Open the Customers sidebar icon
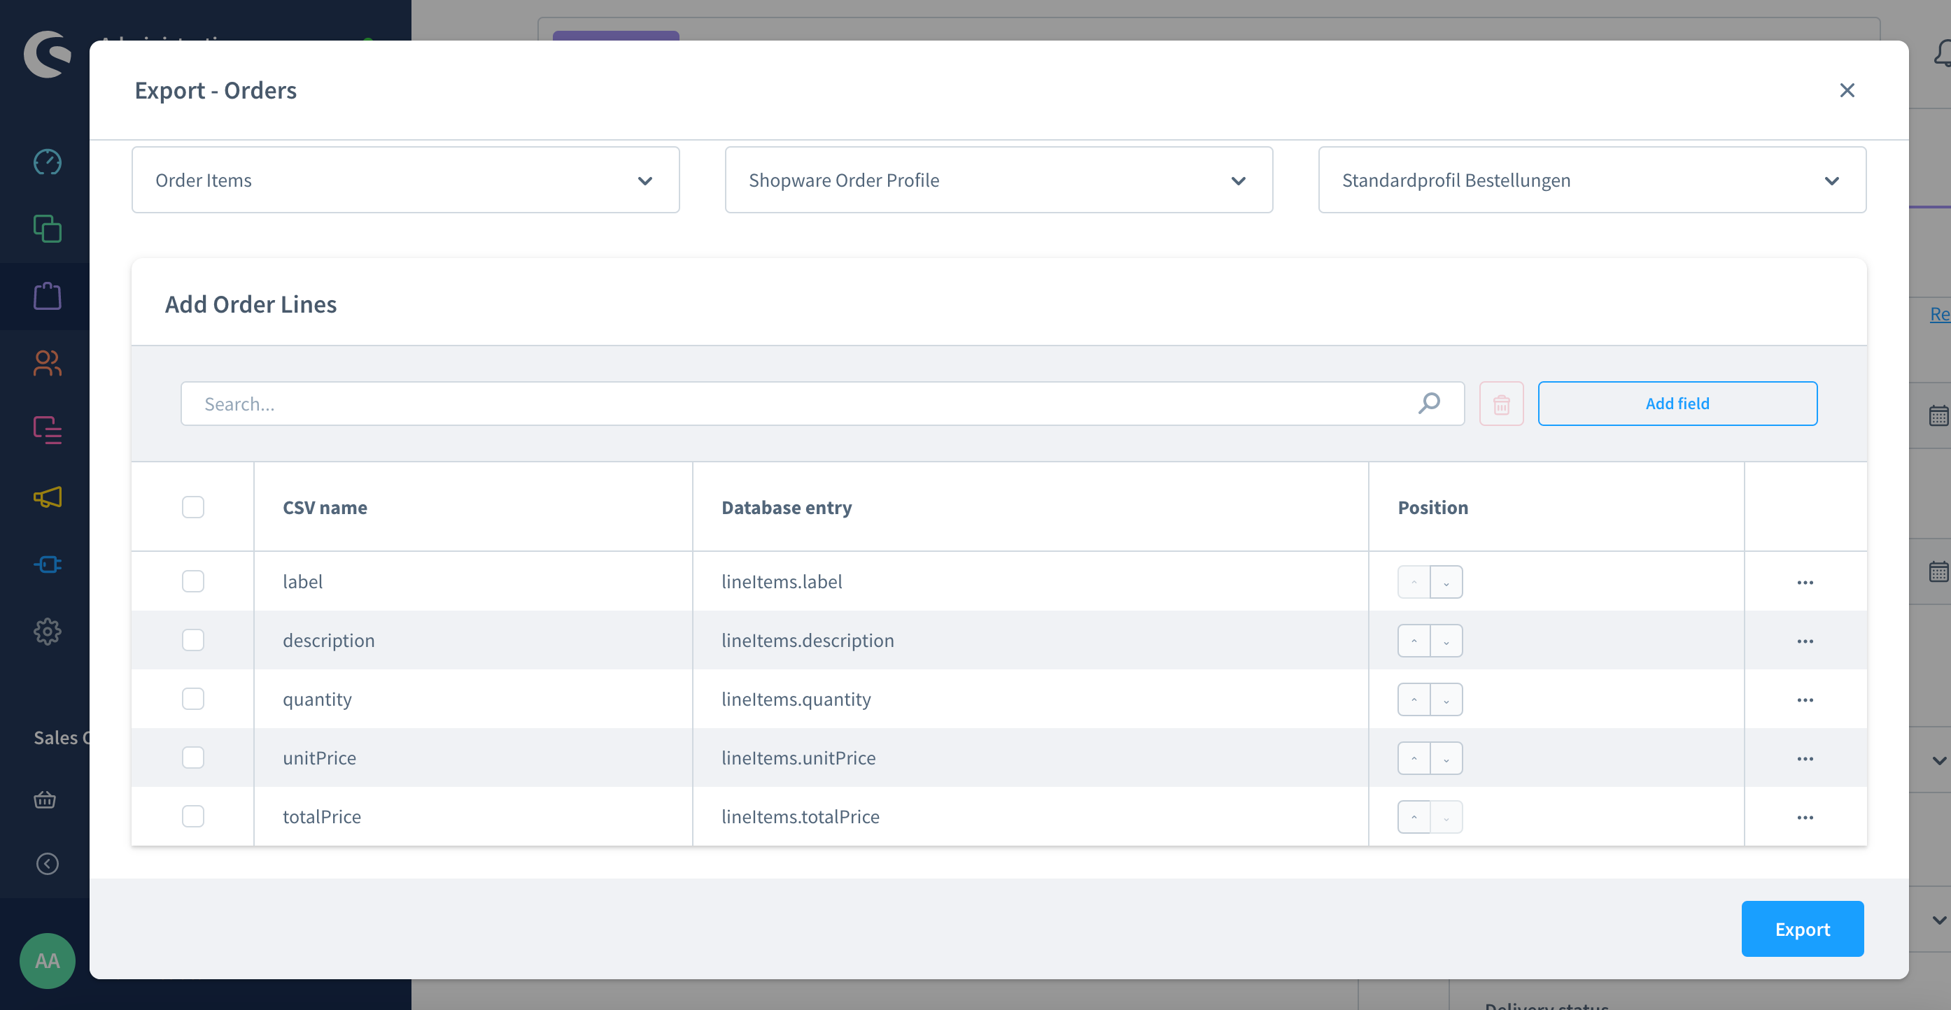Viewport: 1951px width, 1010px height. 47,362
